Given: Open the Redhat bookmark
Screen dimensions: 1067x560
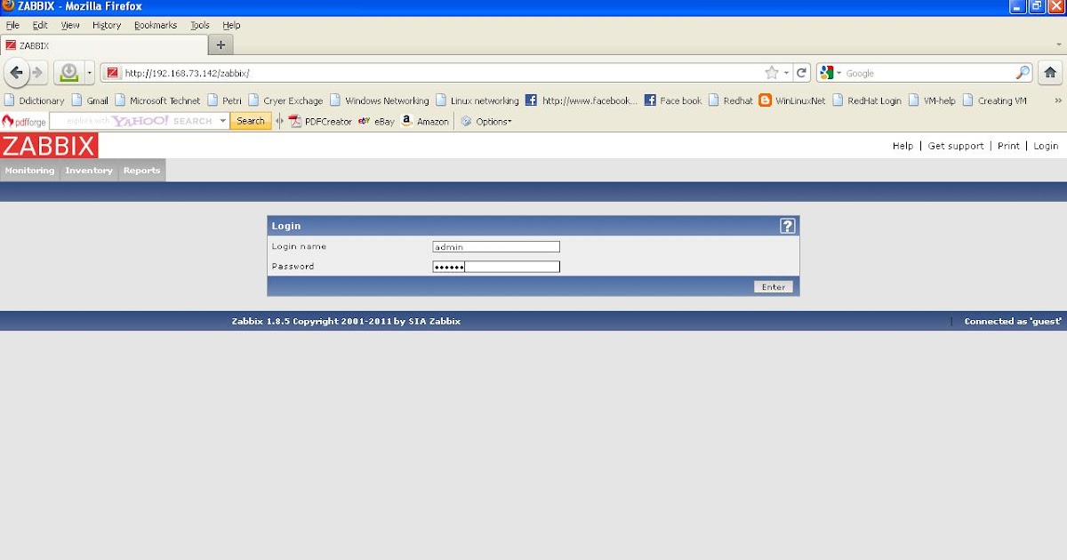Looking at the screenshot, I should click(731, 100).
